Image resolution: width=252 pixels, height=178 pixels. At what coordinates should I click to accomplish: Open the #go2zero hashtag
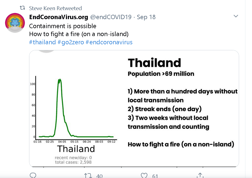pyautogui.click(x=71, y=42)
